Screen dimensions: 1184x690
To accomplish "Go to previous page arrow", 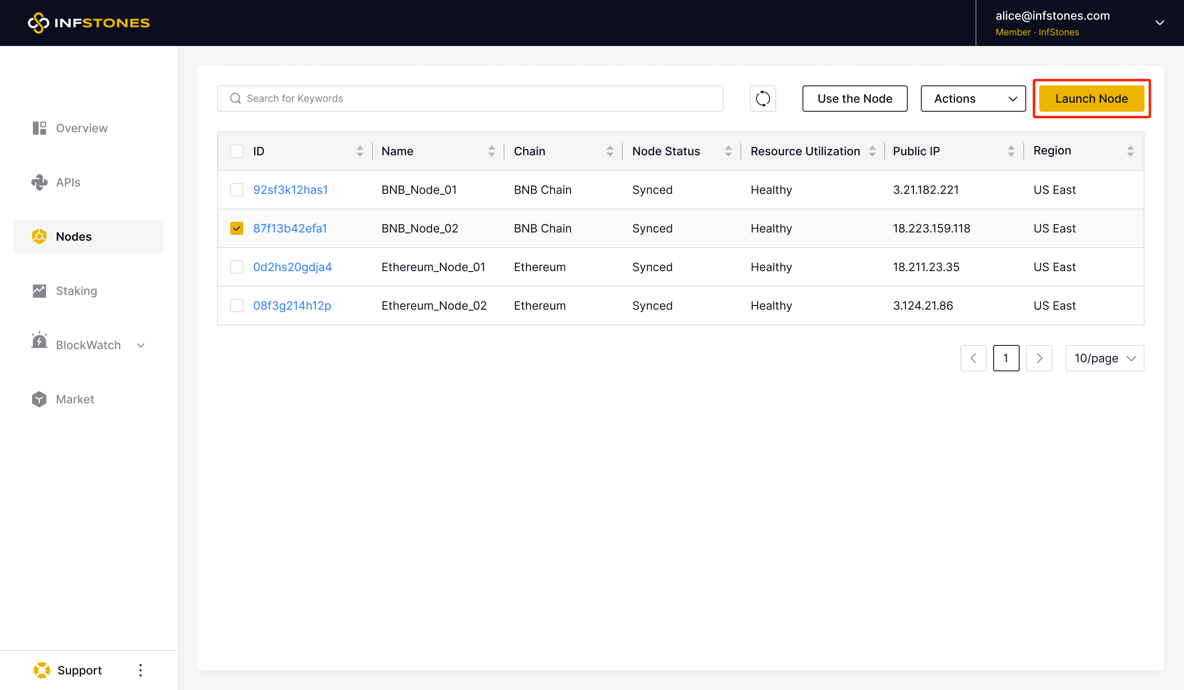I will [x=973, y=358].
